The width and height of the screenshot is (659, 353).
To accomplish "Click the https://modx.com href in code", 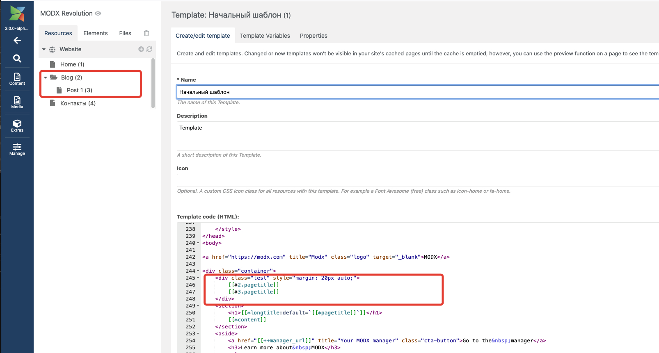I will point(257,257).
